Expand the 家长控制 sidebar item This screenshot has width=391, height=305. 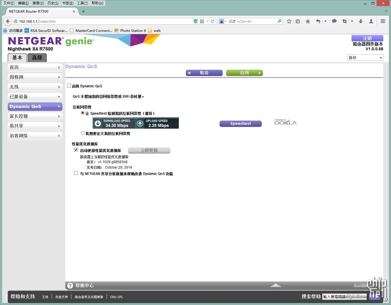(35, 116)
